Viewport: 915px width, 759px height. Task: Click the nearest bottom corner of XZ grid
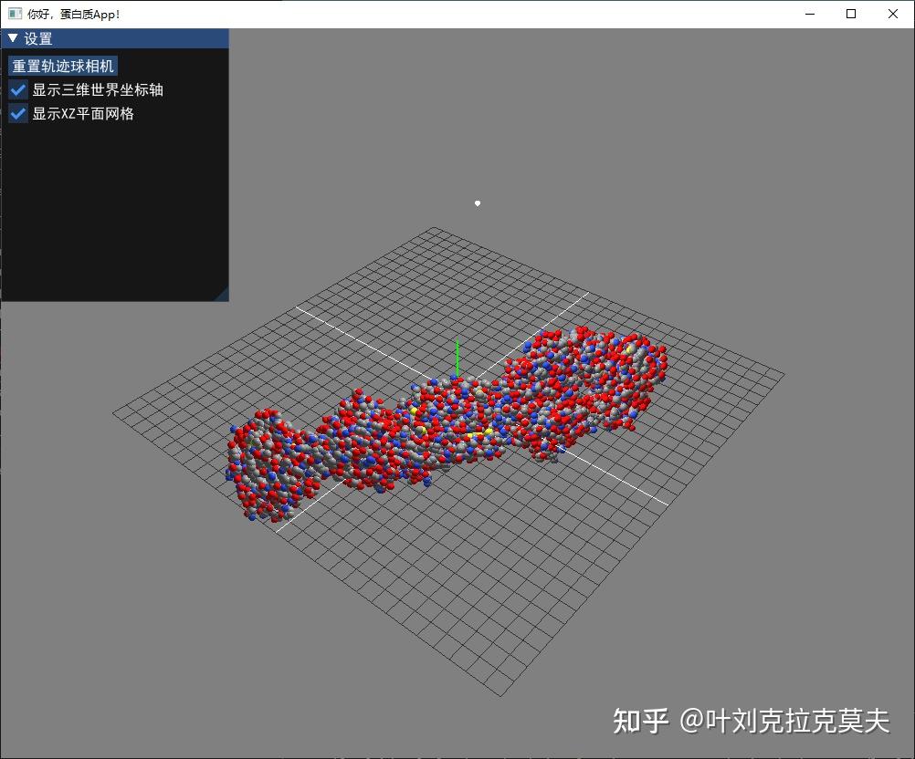[x=500, y=695]
